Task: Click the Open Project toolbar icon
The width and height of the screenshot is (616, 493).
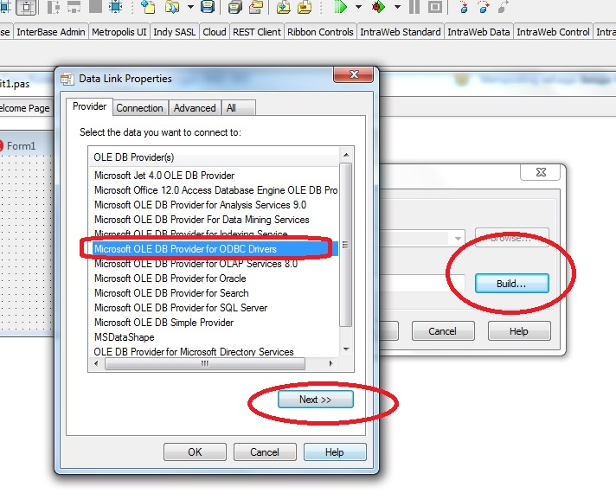Action: [x=256, y=7]
